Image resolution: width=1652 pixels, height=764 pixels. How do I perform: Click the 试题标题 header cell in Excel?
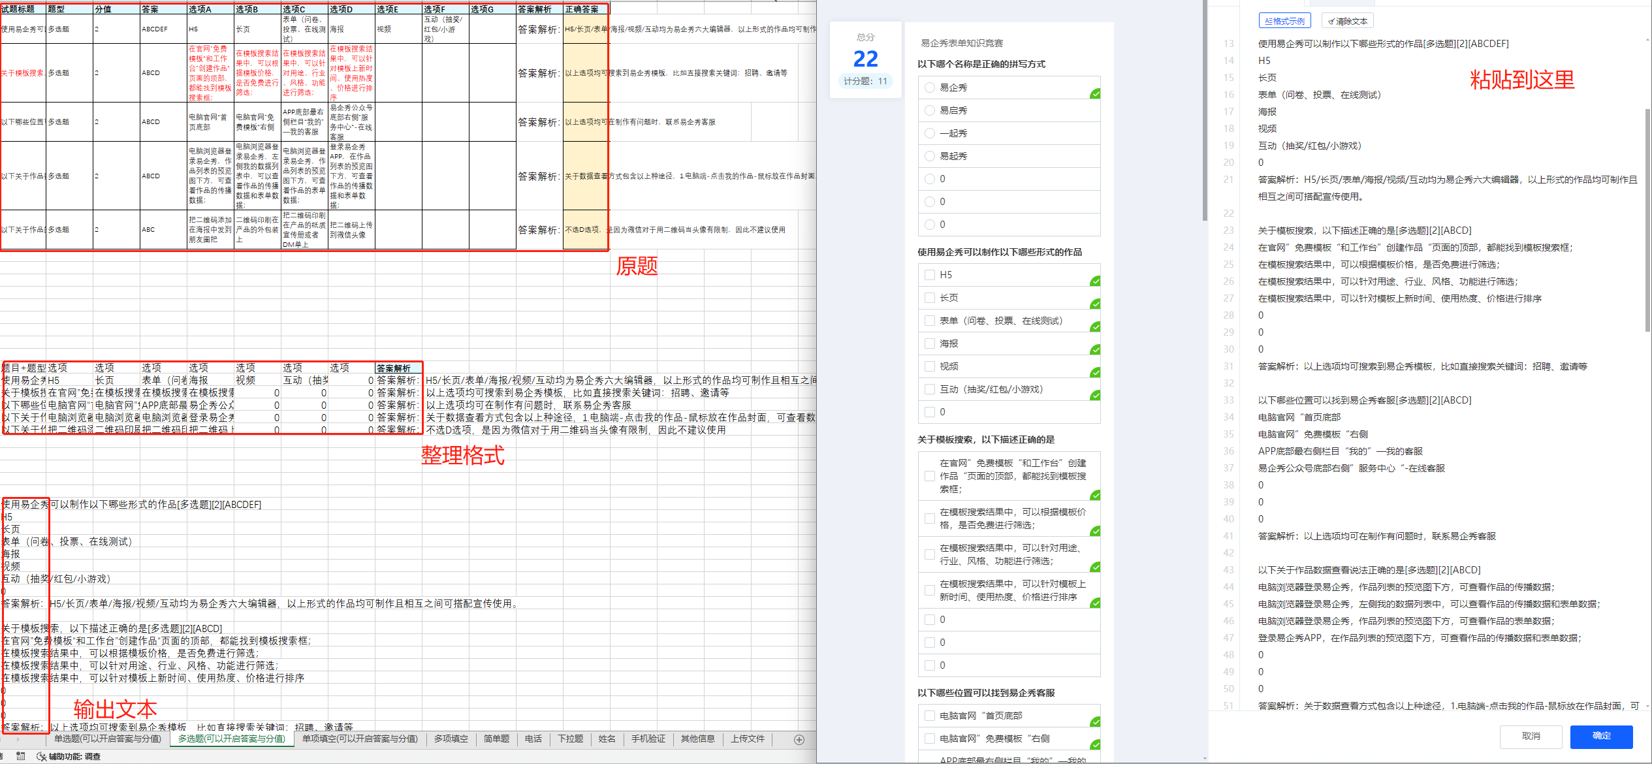tap(24, 9)
